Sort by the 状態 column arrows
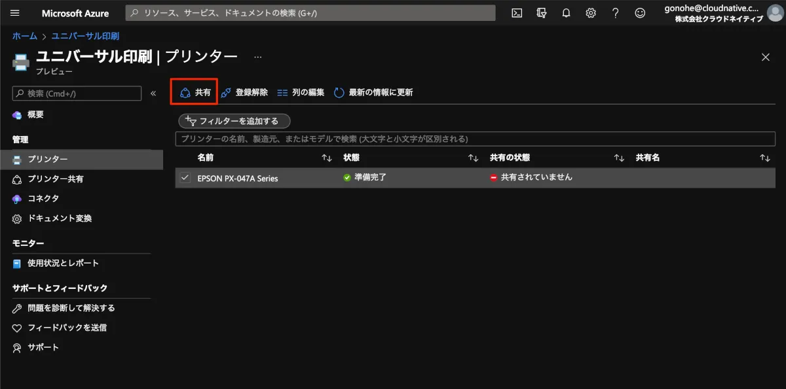The width and height of the screenshot is (786, 389). (x=473, y=158)
